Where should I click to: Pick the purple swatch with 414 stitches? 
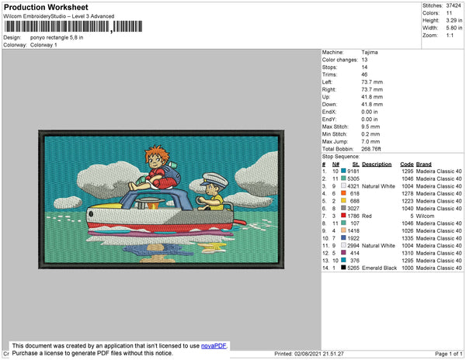[343, 253]
